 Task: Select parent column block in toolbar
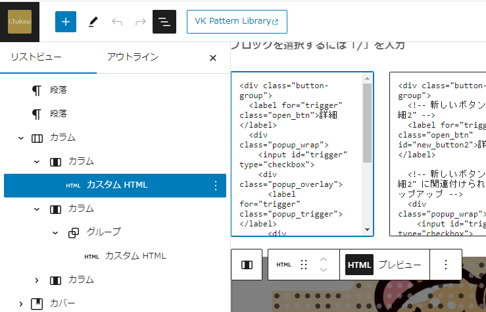click(x=247, y=265)
